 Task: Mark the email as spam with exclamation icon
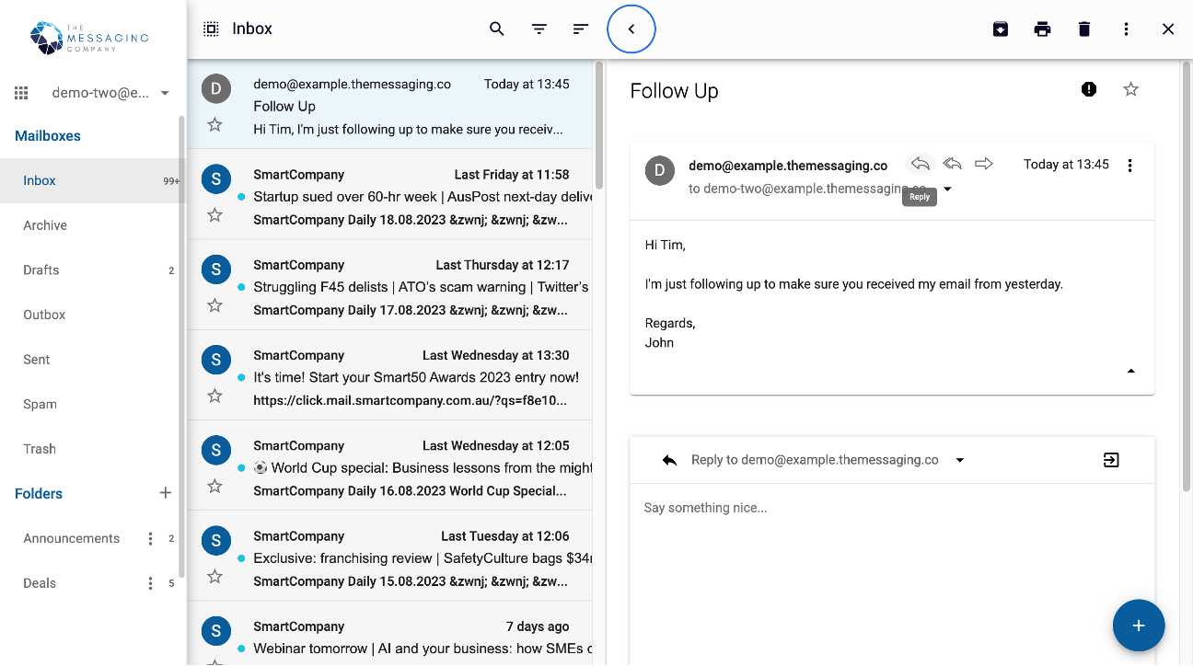tap(1088, 89)
